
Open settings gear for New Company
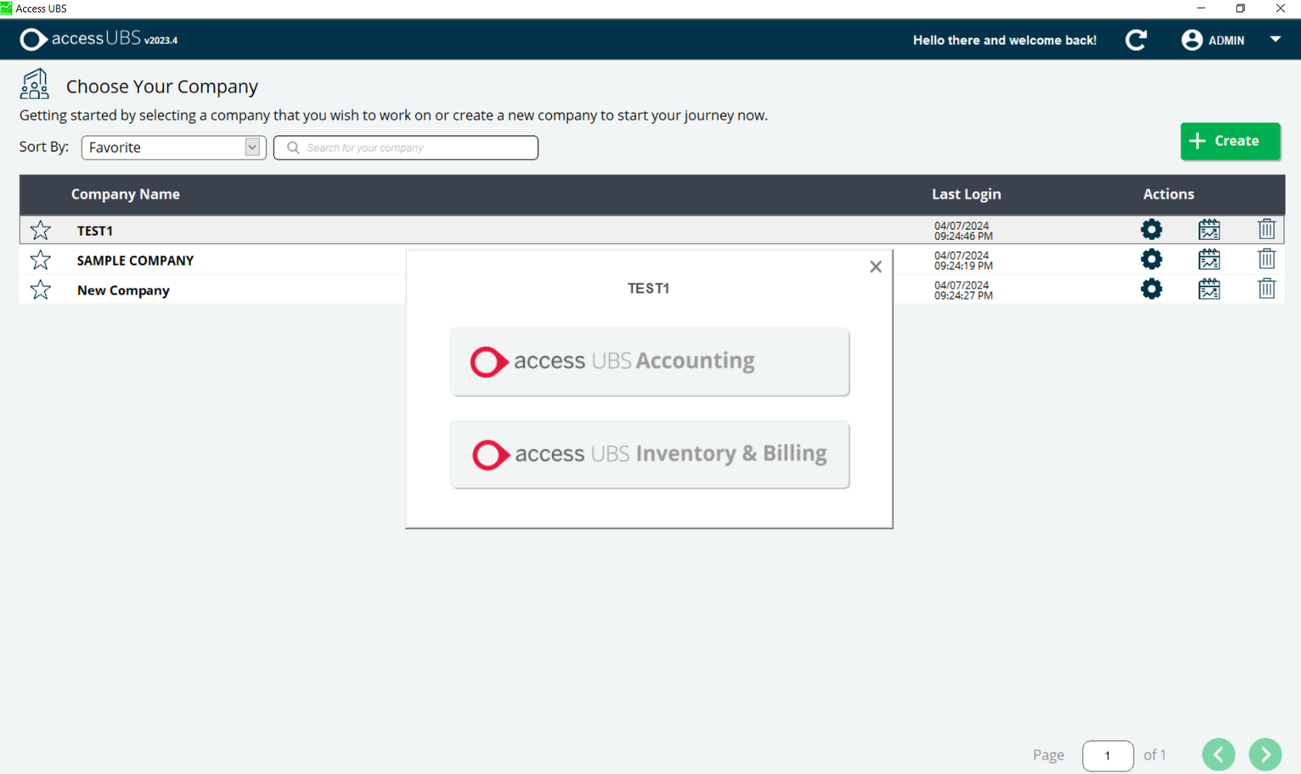[1151, 289]
